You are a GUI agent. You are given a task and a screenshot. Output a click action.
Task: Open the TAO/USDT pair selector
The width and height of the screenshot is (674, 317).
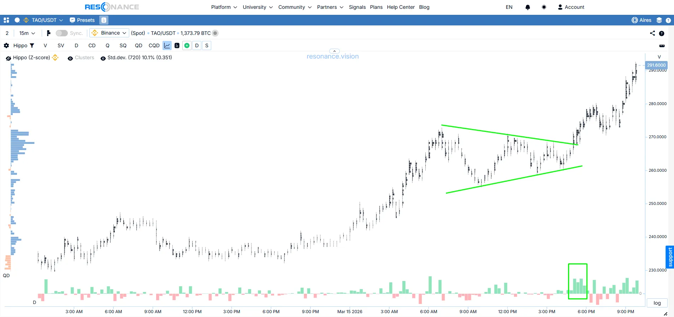pyautogui.click(x=44, y=20)
